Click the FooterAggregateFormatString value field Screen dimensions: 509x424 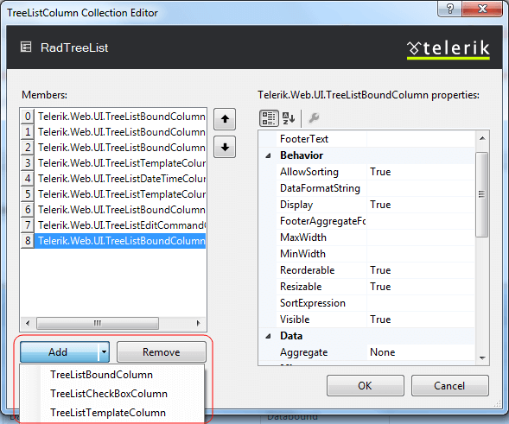tap(421, 221)
